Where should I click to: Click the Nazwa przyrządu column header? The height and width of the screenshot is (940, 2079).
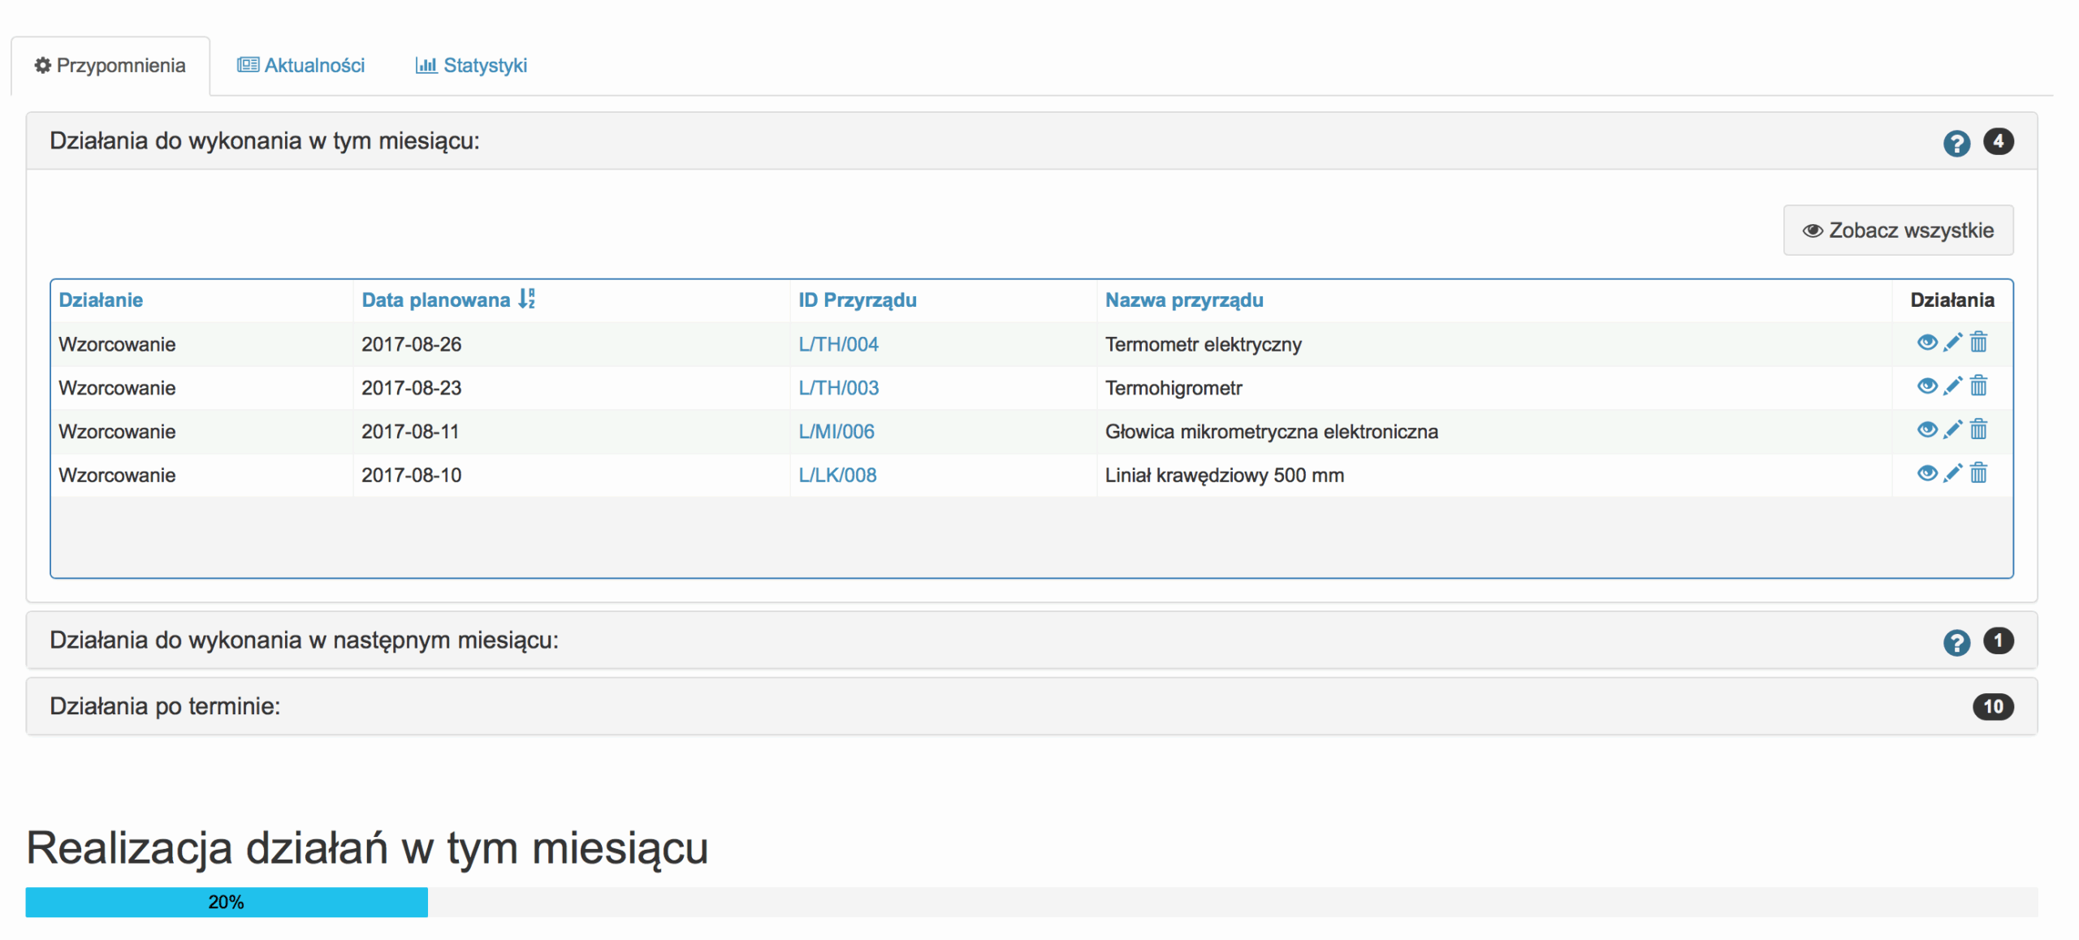tap(1183, 300)
